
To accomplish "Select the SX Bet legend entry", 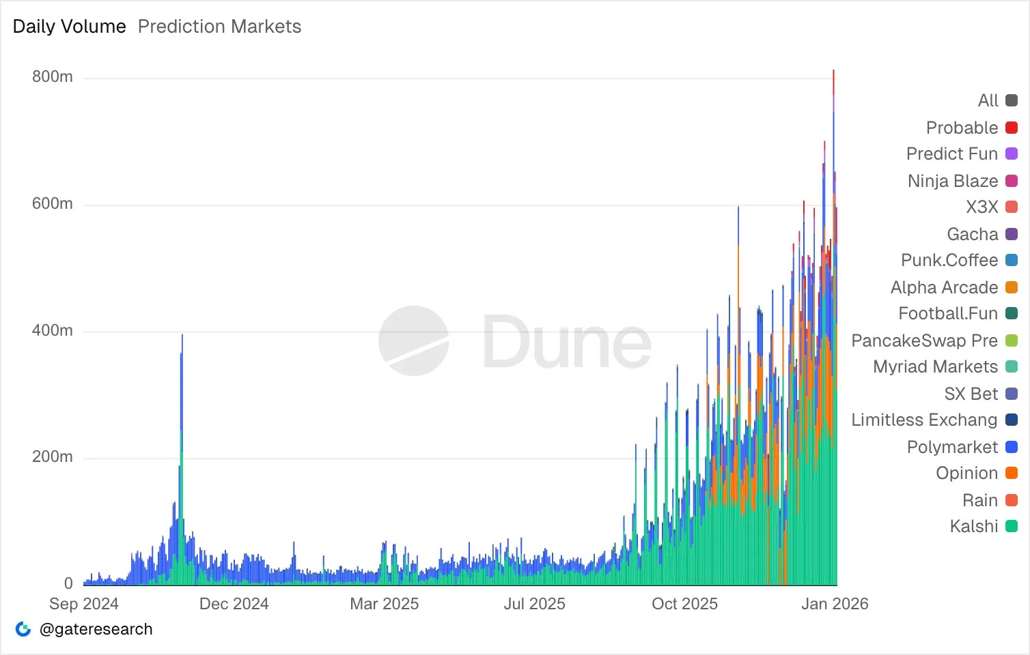I will click(x=981, y=394).
